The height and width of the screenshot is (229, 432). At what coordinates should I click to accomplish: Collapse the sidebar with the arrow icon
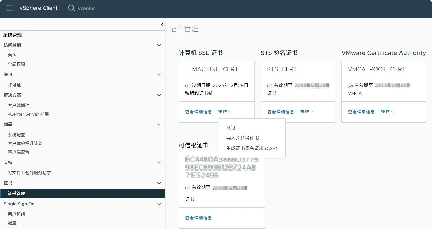click(x=162, y=24)
